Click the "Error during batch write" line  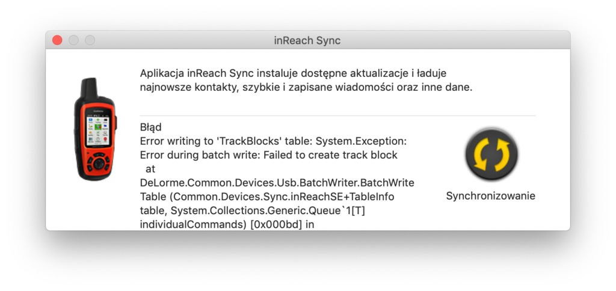tap(269, 155)
